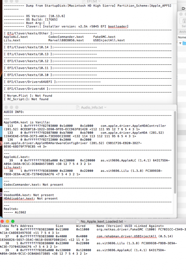Open the folder path button at top right

tap(183, 8)
